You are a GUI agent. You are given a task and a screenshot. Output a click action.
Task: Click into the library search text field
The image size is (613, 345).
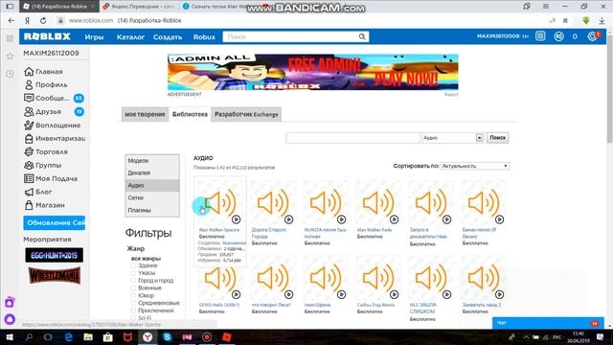pyautogui.click(x=353, y=138)
